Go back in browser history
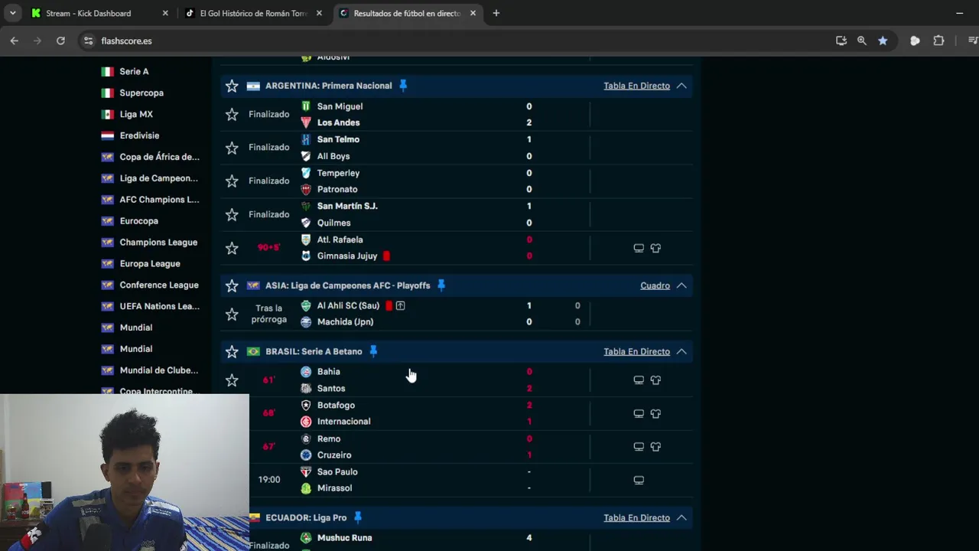This screenshot has width=979, height=551. pyautogui.click(x=14, y=41)
